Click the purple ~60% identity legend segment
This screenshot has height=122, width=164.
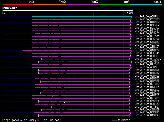pos(82,5)
